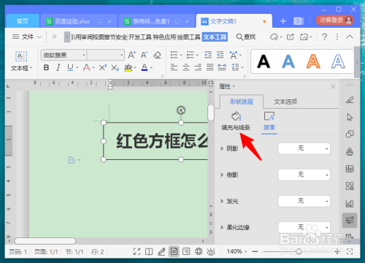Apply distributed alignment
365x263 pixels.
(x=222, y=67)
